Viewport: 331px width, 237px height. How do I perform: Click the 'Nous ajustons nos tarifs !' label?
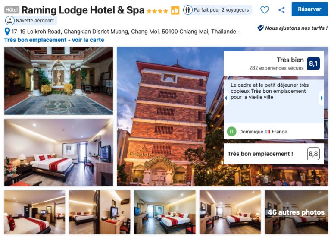click(x=296, y=28)
